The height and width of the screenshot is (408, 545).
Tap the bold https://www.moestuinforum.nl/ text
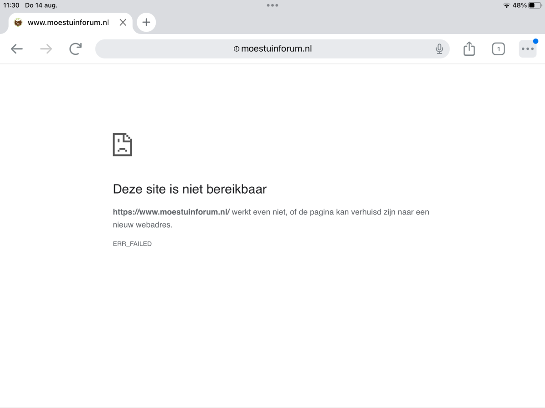coord(171,212)
